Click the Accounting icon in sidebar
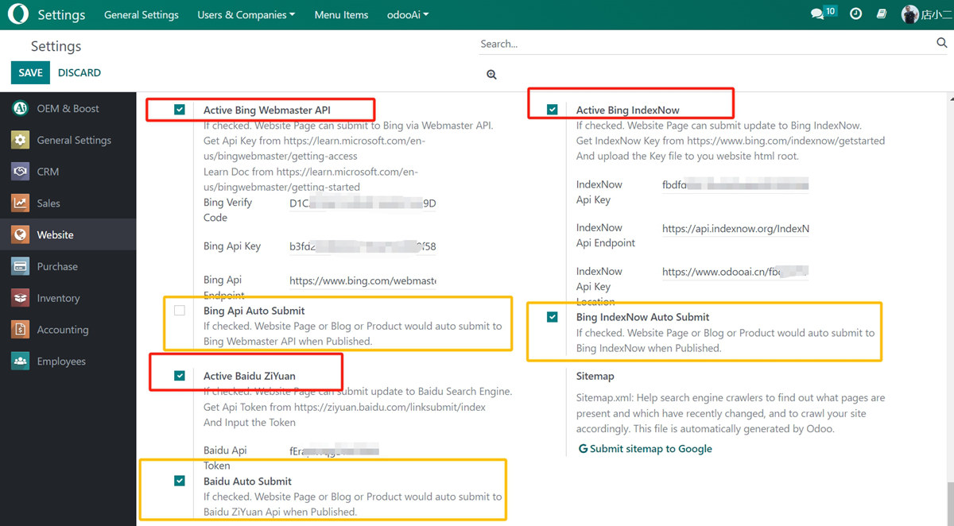The image size is (954, 526). pyautogui.click(x=21, y=330)
